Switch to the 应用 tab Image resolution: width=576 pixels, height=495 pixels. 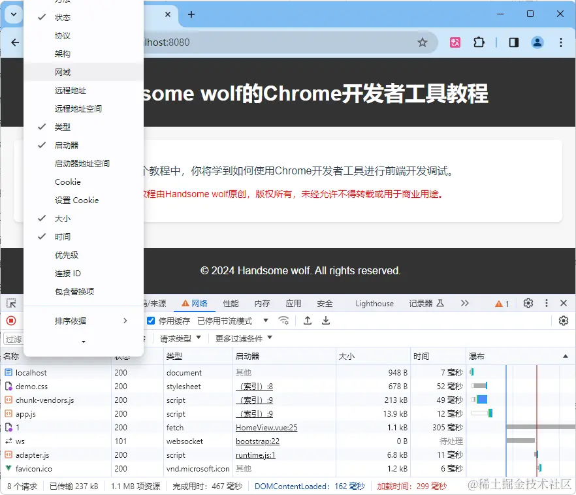(x=293, y=303)
